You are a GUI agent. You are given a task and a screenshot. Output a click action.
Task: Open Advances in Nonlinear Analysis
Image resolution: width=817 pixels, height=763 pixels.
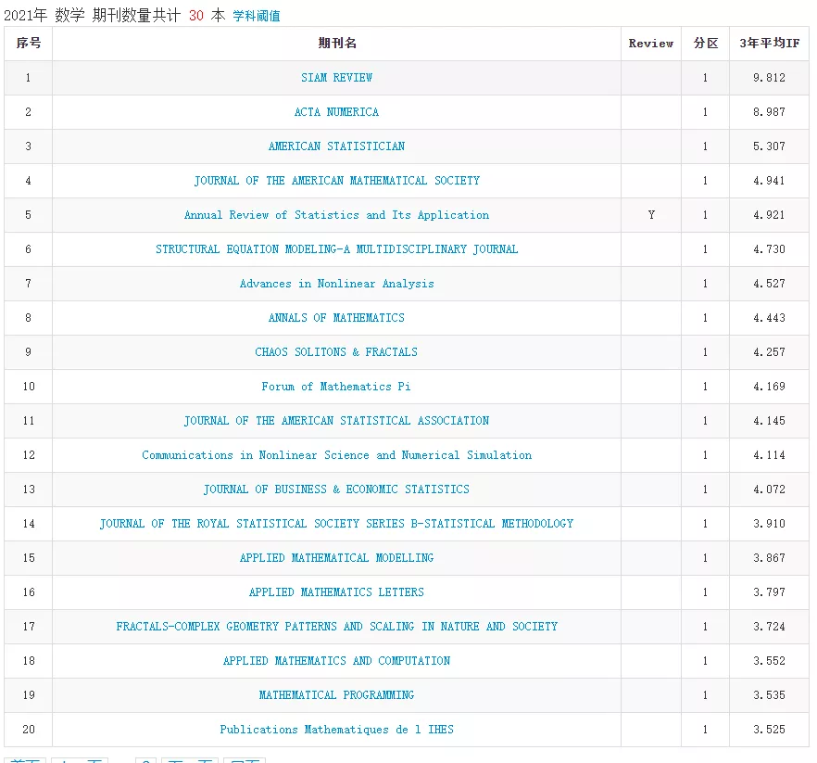click(336, 284)
